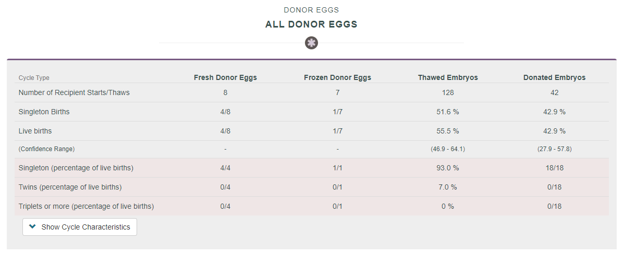The width and height of the screenshot is (624, 255).
Task: Select the Triplets or more row label
Action: click(86, 206)
